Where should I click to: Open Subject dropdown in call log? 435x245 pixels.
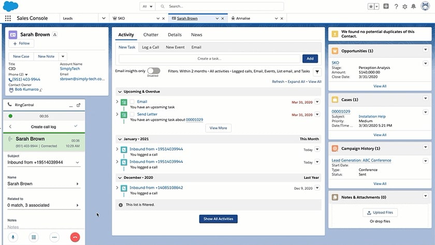click(77, 162)
